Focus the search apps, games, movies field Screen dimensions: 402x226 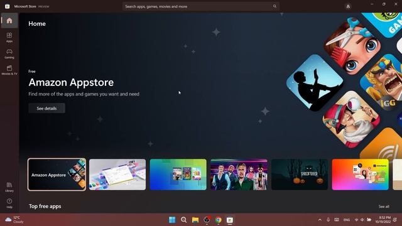click(201, 6)
